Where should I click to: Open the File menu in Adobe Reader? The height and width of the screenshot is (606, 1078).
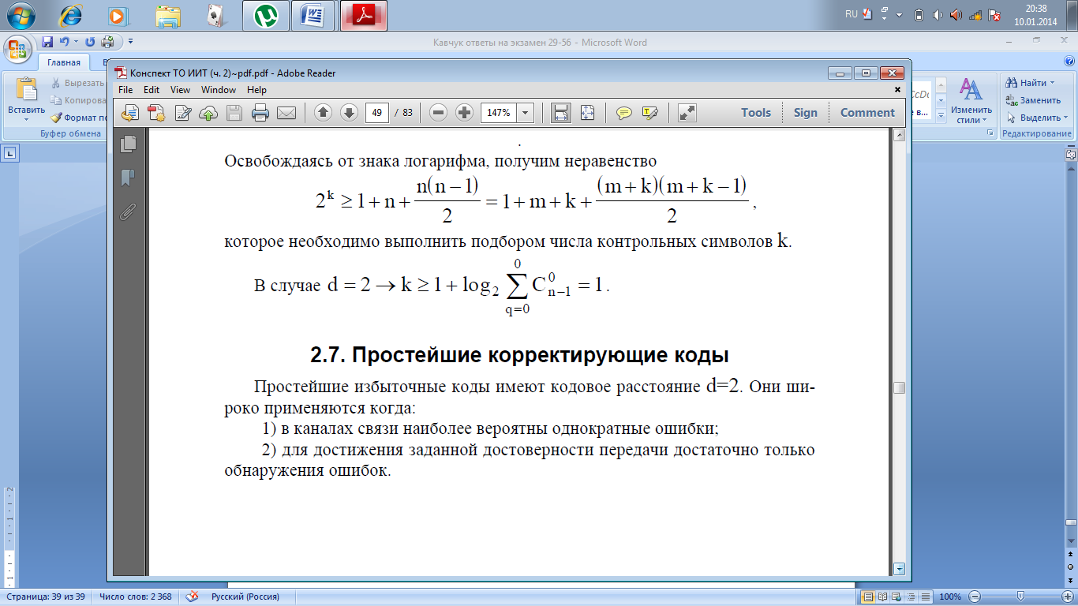pos(127,90)
